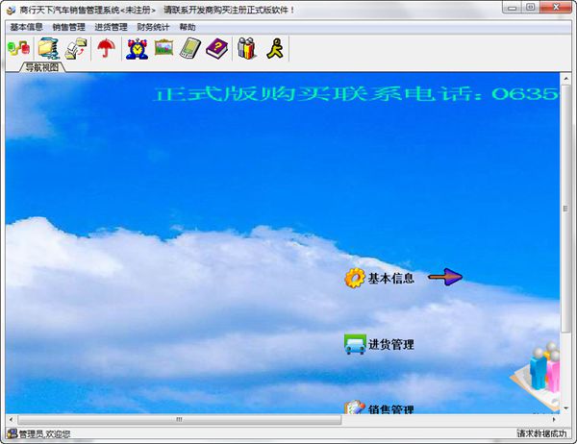
Task: Click the vertical scrollbar thumb
Action: coord(565,209)
